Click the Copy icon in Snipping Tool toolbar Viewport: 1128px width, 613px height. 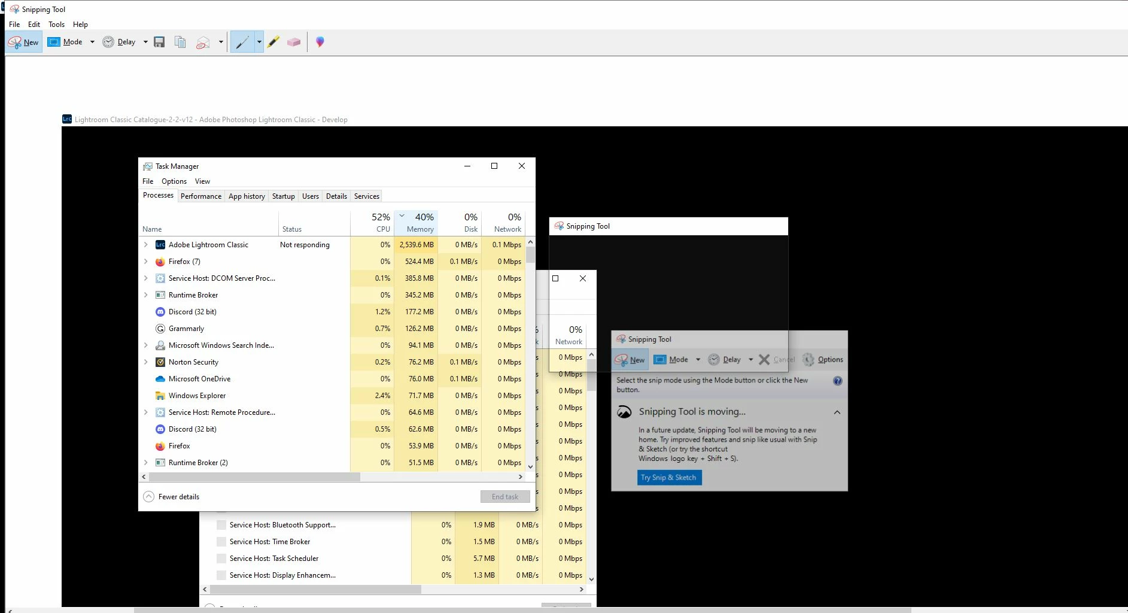coord(180,42)
